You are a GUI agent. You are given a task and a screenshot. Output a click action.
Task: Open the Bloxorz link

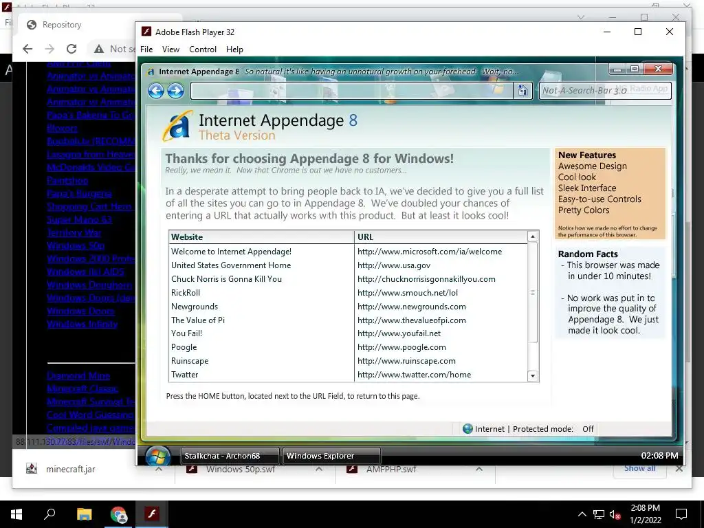click(62, 129)
